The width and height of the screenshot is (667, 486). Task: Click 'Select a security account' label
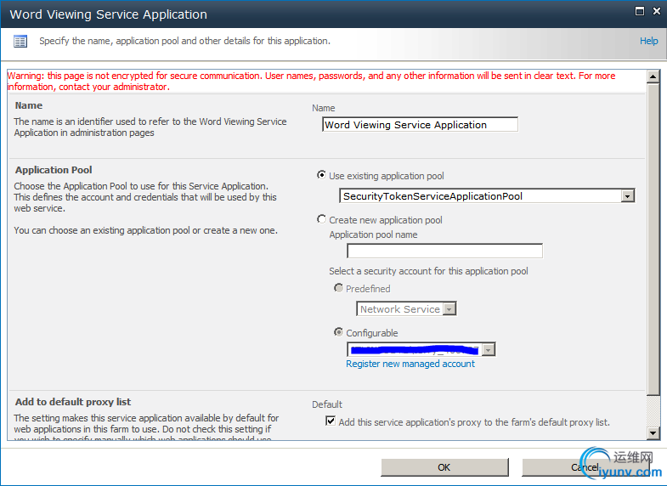point(428,271)
